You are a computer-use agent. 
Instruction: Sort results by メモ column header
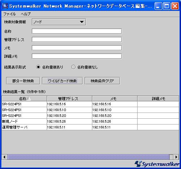[115, 99]
